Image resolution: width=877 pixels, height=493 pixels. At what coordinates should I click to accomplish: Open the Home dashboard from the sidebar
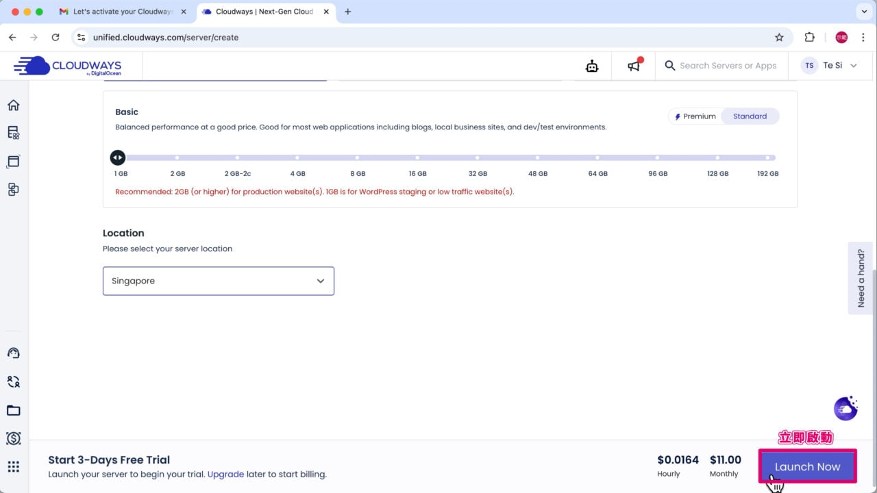coord(13,105)
